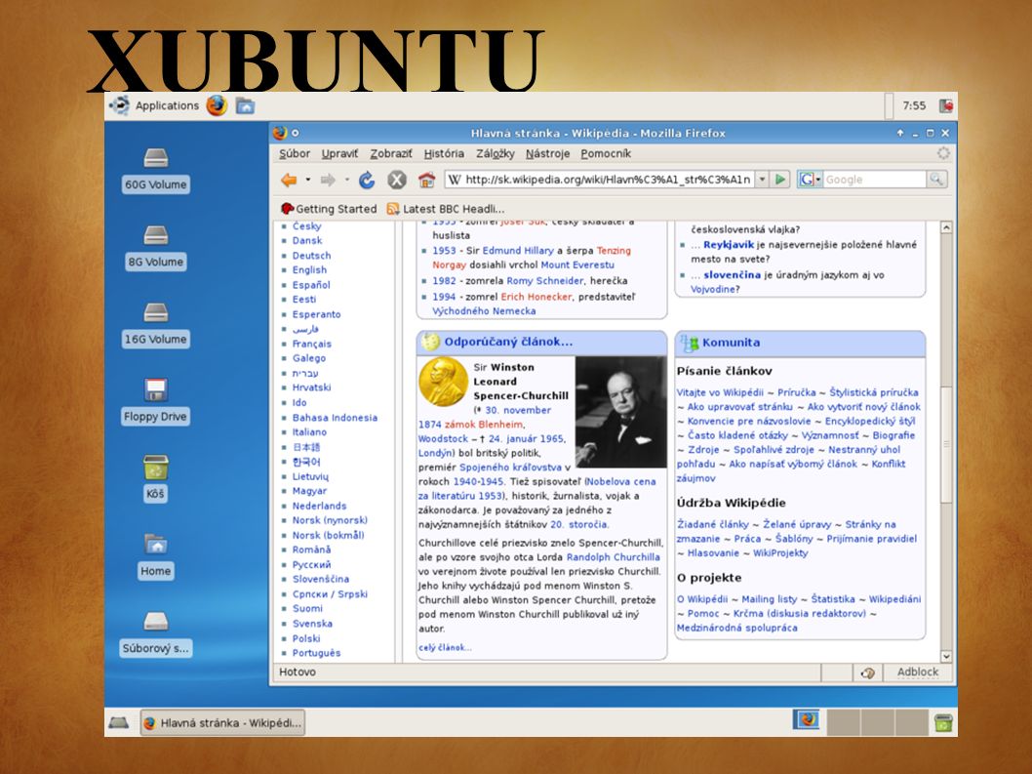1032x774 pixels.
Task: Open the Nástroje menu
Action: pyautogui.click(x=547, y=153)
